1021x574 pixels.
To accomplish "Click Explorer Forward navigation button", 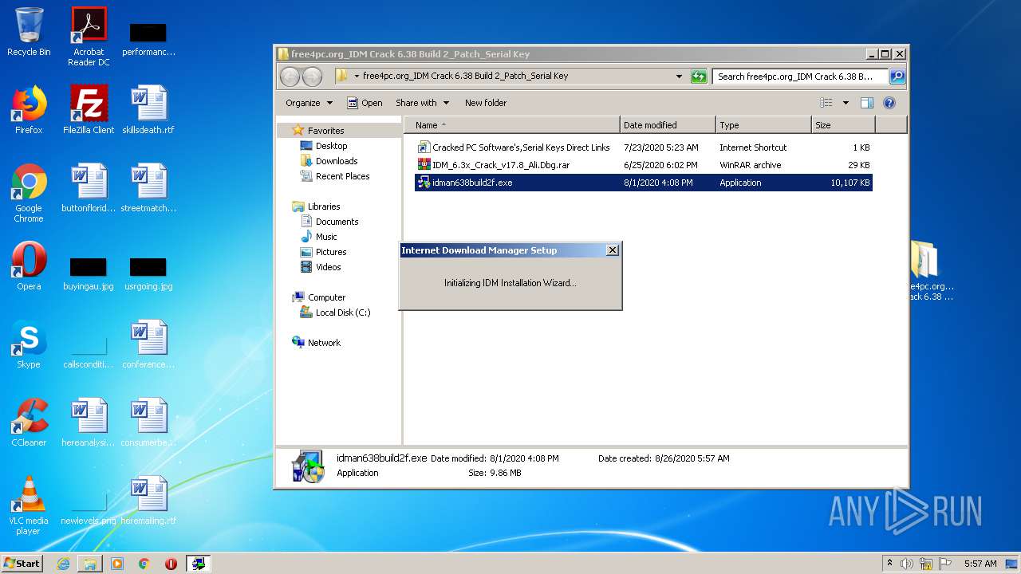I will point(312,77).
